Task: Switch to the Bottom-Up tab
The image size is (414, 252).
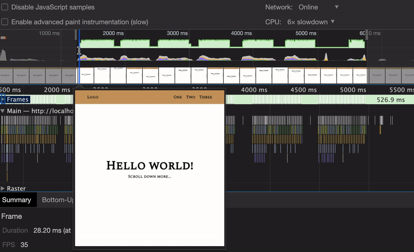Action: click(58, 200)
